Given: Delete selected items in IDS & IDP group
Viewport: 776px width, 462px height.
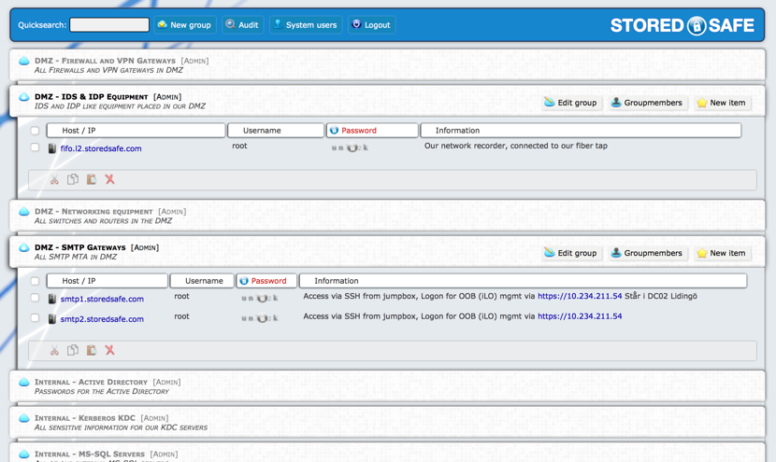Looking at the screenshot, I should [110, 179].
